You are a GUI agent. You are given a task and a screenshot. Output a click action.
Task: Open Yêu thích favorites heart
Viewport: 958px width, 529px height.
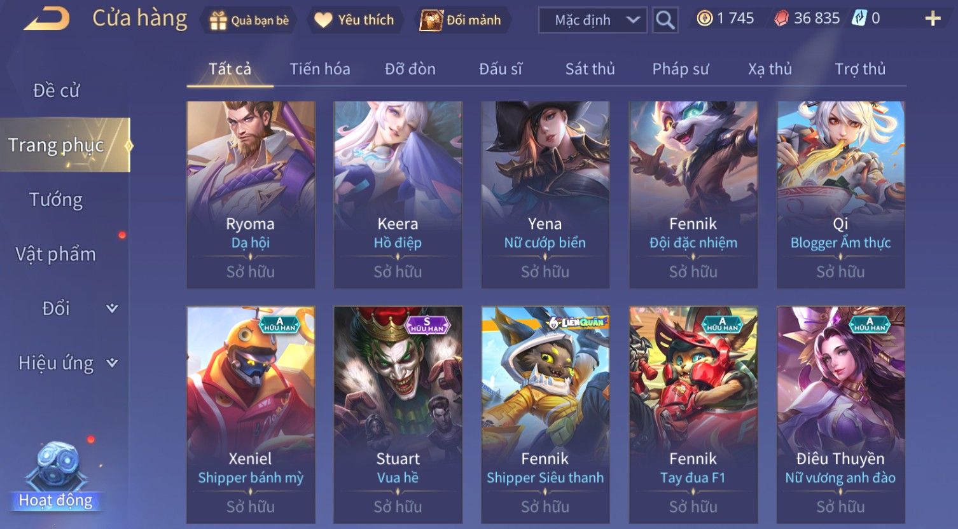point(354,20)
